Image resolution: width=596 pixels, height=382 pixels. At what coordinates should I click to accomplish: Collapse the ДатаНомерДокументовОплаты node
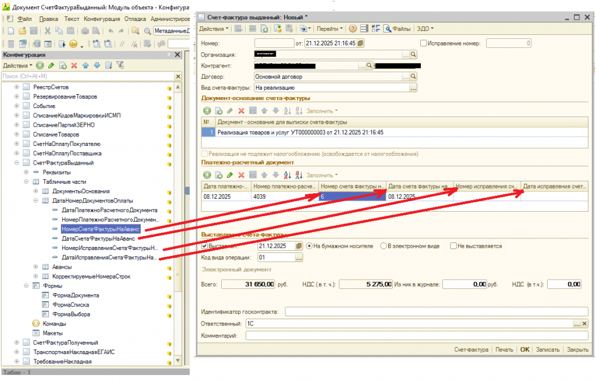[36, 201]
